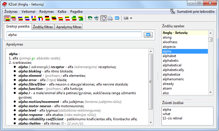Select the Esperanto–Lithuanian dictionary flag icon
219x131 pixels.
click(x=74, y=18)
